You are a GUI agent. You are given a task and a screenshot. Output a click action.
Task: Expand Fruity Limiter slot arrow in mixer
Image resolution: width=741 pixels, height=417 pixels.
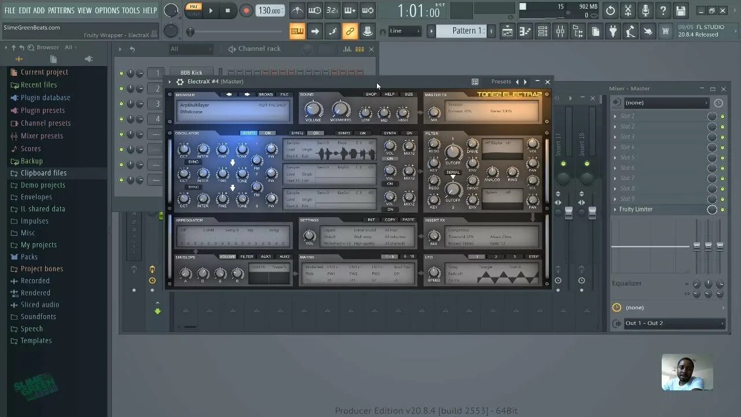[615, 210]
